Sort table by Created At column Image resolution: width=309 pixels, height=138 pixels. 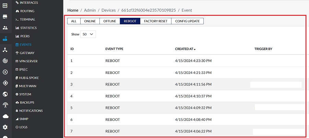point(185,49)
